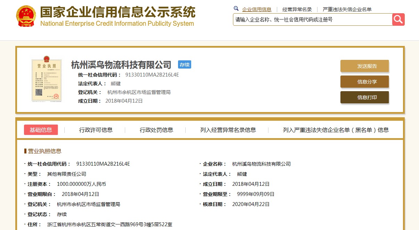Open the 行政许可信息 tab
Screen dimensions: 419x230
(x=96, y=130)
